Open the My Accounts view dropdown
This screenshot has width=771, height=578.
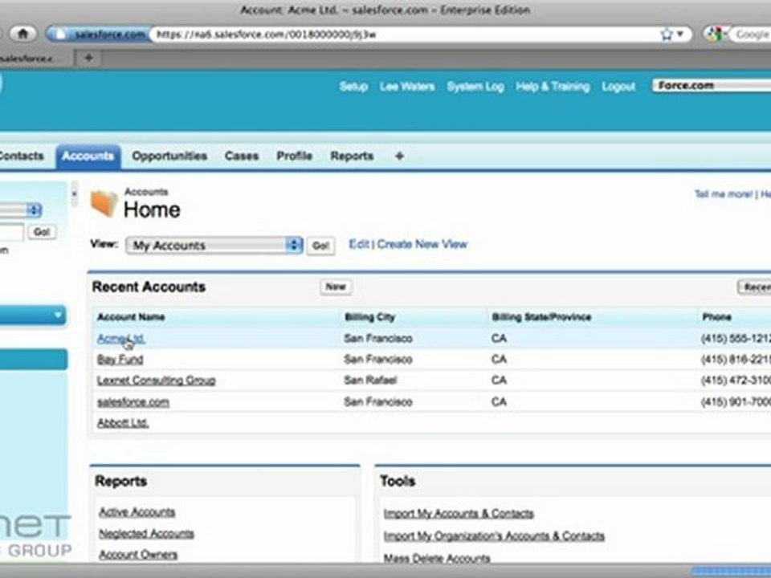[214, 246]
